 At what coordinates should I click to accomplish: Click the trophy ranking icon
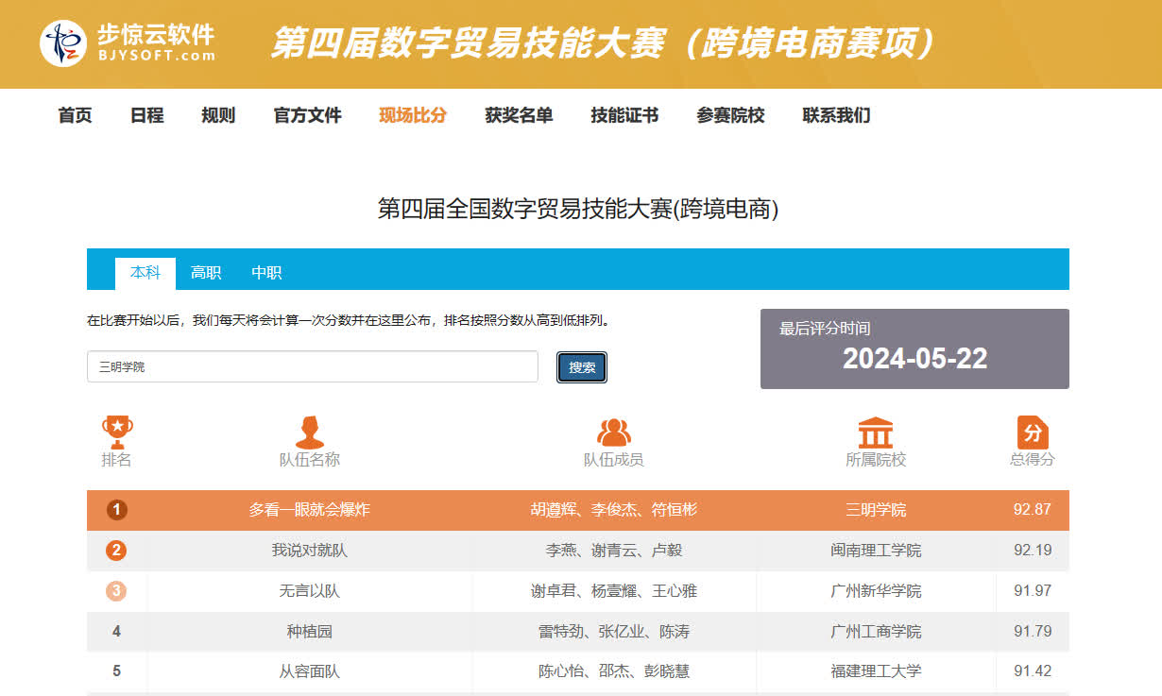click(117, 433)
